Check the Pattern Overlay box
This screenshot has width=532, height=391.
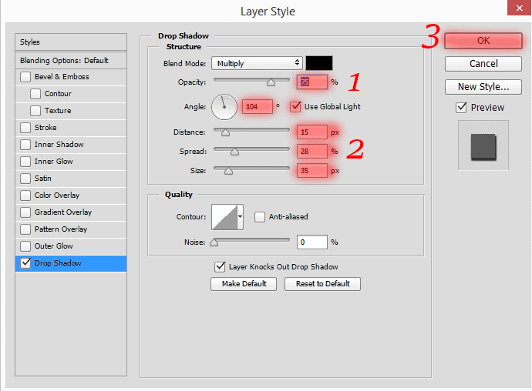(x=25, y=229)
